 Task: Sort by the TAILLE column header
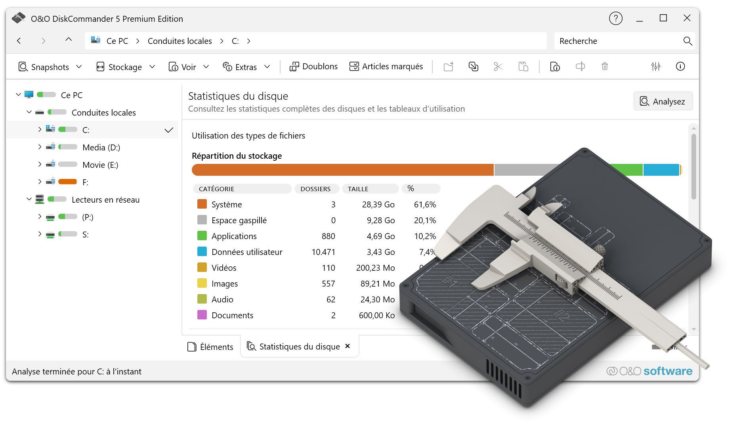coord(357,189)
